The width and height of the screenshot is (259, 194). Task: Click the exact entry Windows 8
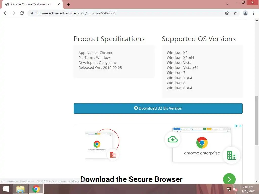[x=176, y=83]
